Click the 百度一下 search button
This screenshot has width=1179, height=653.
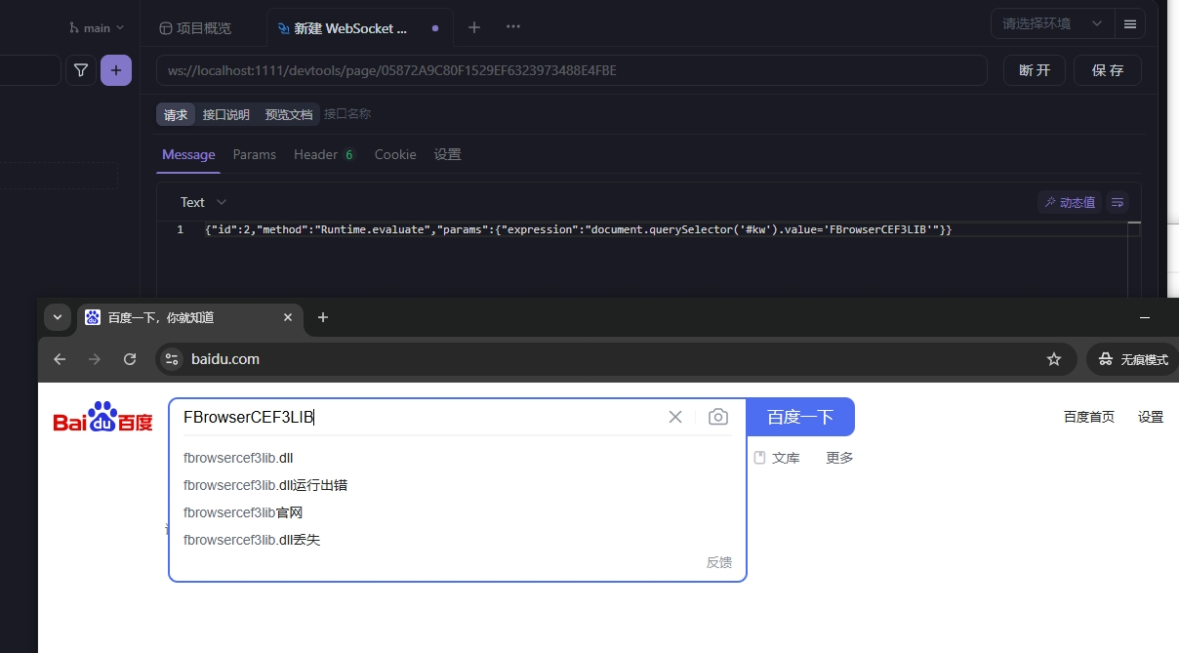[800, 417]
